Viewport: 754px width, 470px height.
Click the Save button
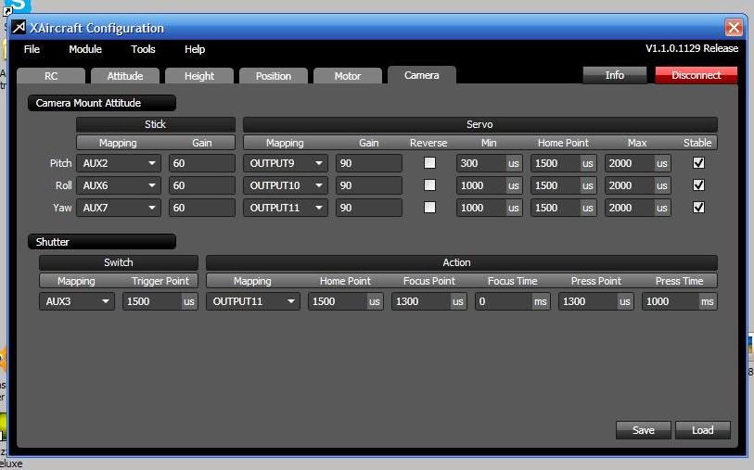click(643, 430)
